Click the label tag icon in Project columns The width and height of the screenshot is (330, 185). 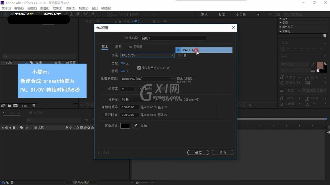pyautogui.click(x=31, y=63)
